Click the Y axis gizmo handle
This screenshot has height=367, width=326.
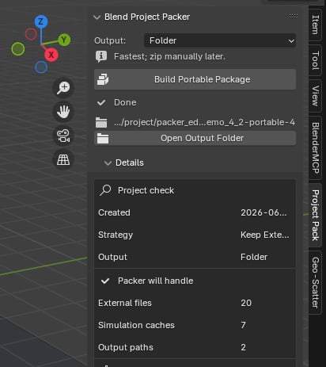64,40
